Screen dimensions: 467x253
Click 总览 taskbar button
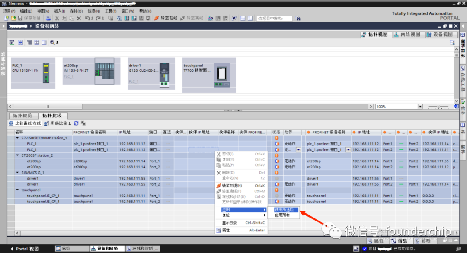[72, 249]
